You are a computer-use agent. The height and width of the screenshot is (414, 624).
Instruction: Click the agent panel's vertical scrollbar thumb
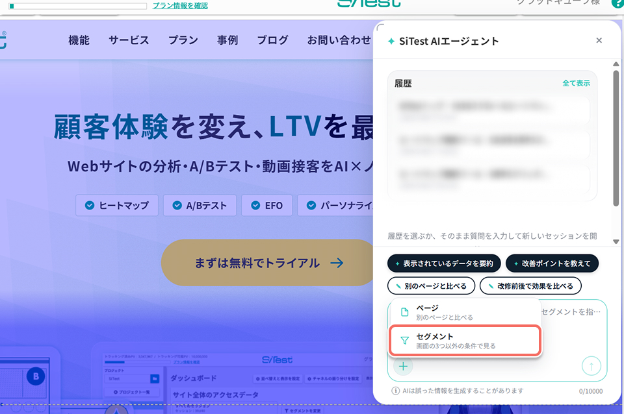616,138
